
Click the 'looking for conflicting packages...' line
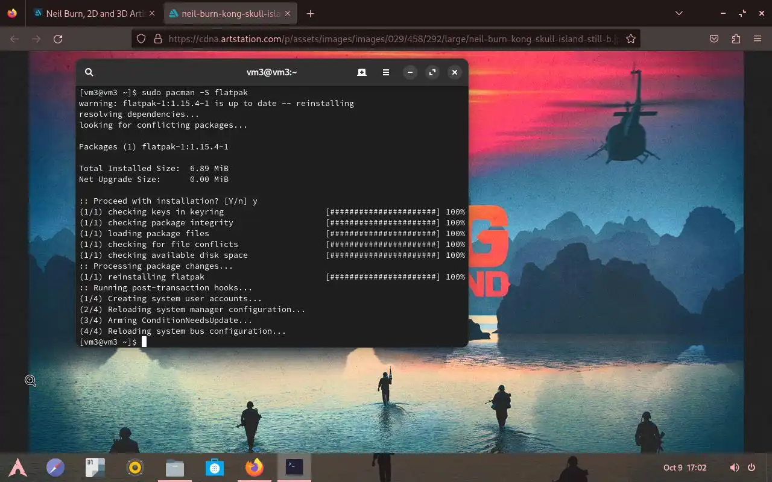(x=163, y=125)
